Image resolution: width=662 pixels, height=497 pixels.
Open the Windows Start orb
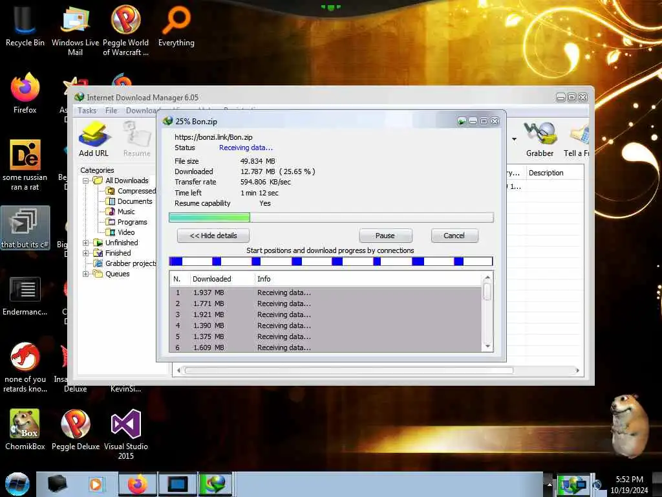click(x=17, y=484)
